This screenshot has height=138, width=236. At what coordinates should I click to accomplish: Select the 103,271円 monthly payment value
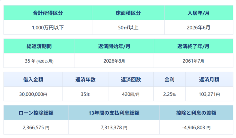(x=209, y=94)
